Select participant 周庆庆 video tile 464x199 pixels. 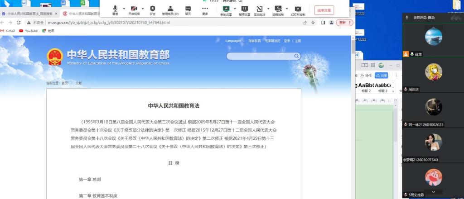pyautogui.click(x=433, y=75)
